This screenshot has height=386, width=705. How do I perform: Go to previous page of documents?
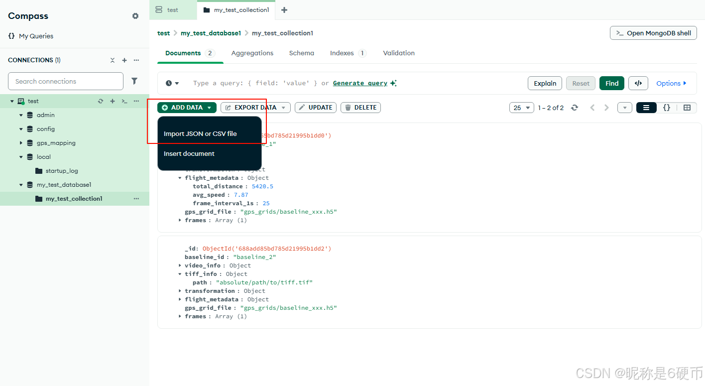(592, 108)
